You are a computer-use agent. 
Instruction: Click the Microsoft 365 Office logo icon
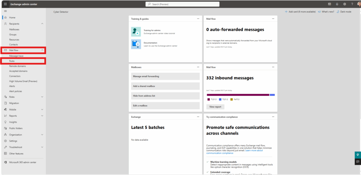pos(6,162)
